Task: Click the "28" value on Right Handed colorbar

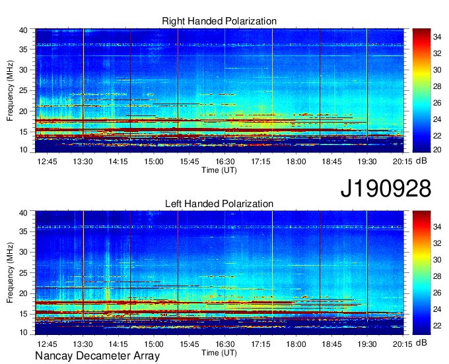Action: (x=437, y=86)
